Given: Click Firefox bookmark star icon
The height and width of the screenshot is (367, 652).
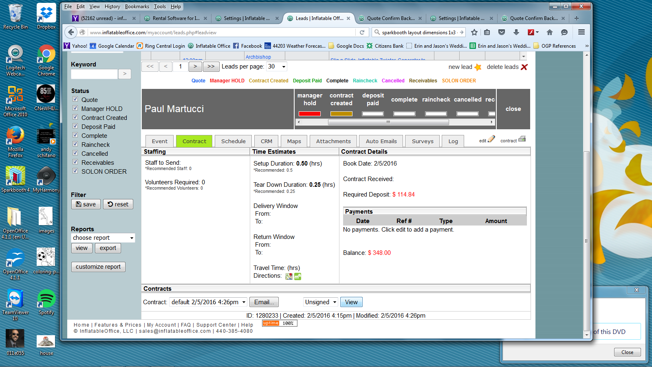Looking at the screenshot, I should point(474,32).
